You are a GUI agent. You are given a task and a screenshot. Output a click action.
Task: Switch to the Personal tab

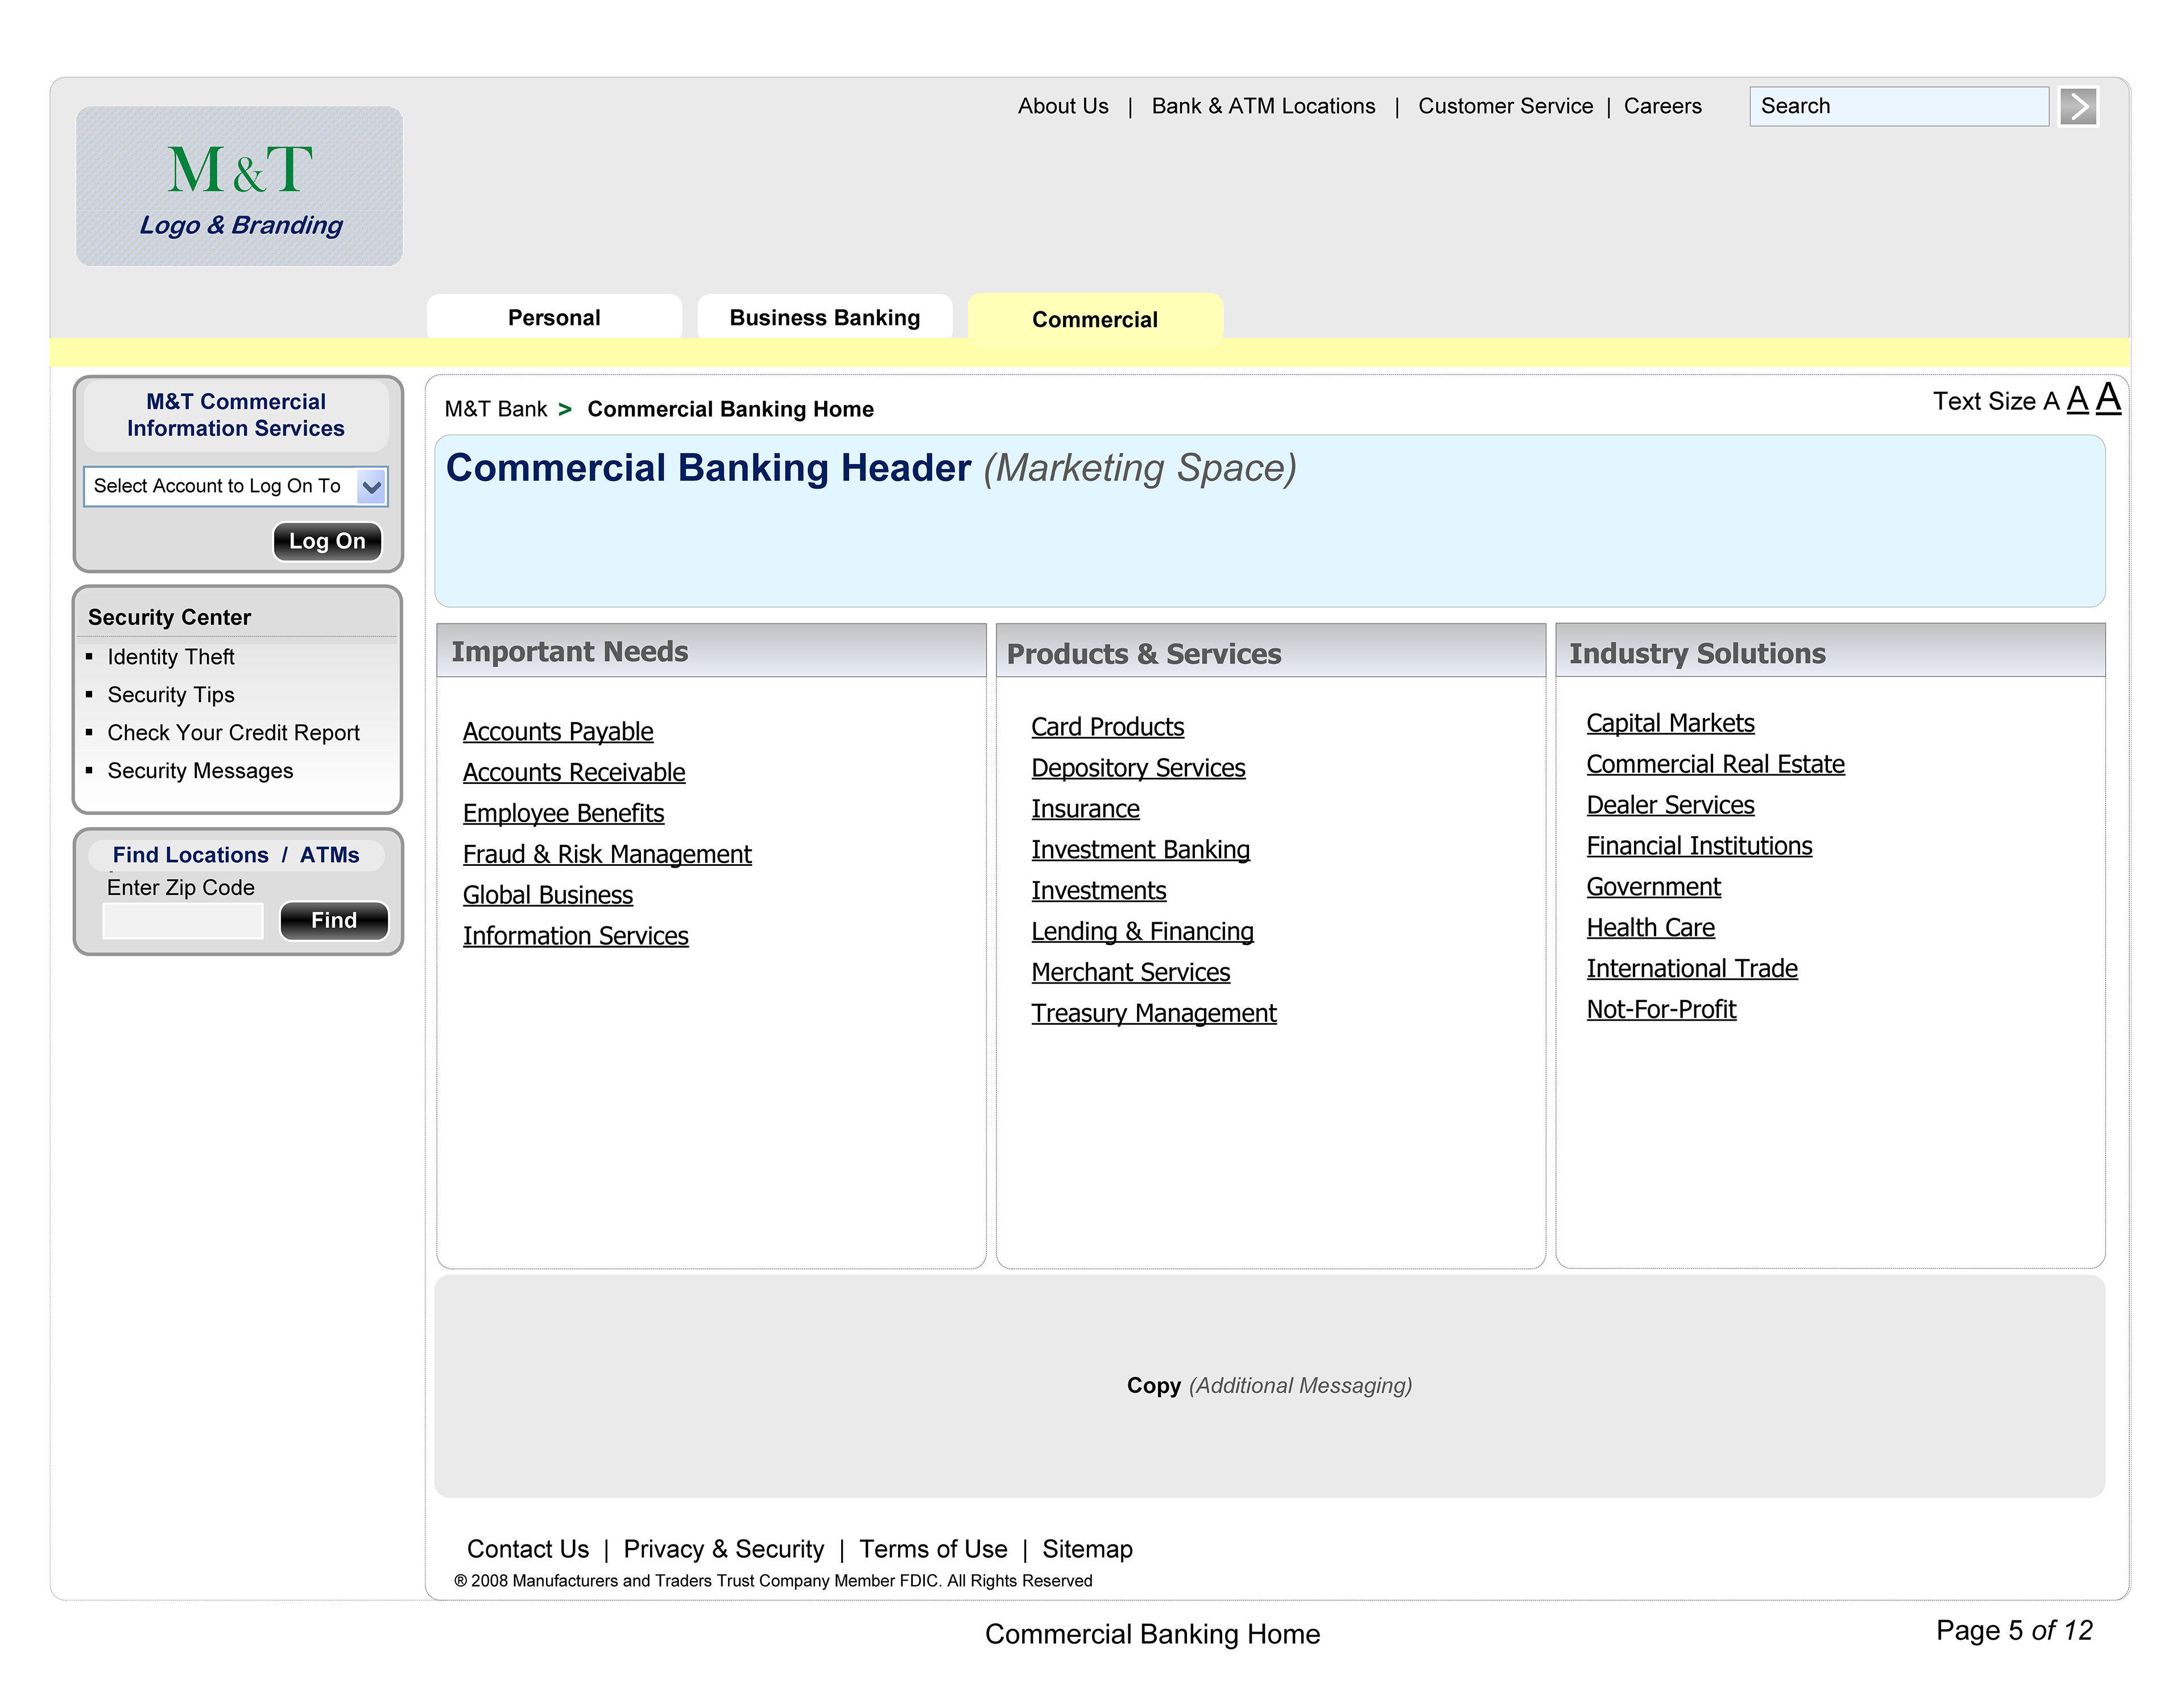coord(554,318)
